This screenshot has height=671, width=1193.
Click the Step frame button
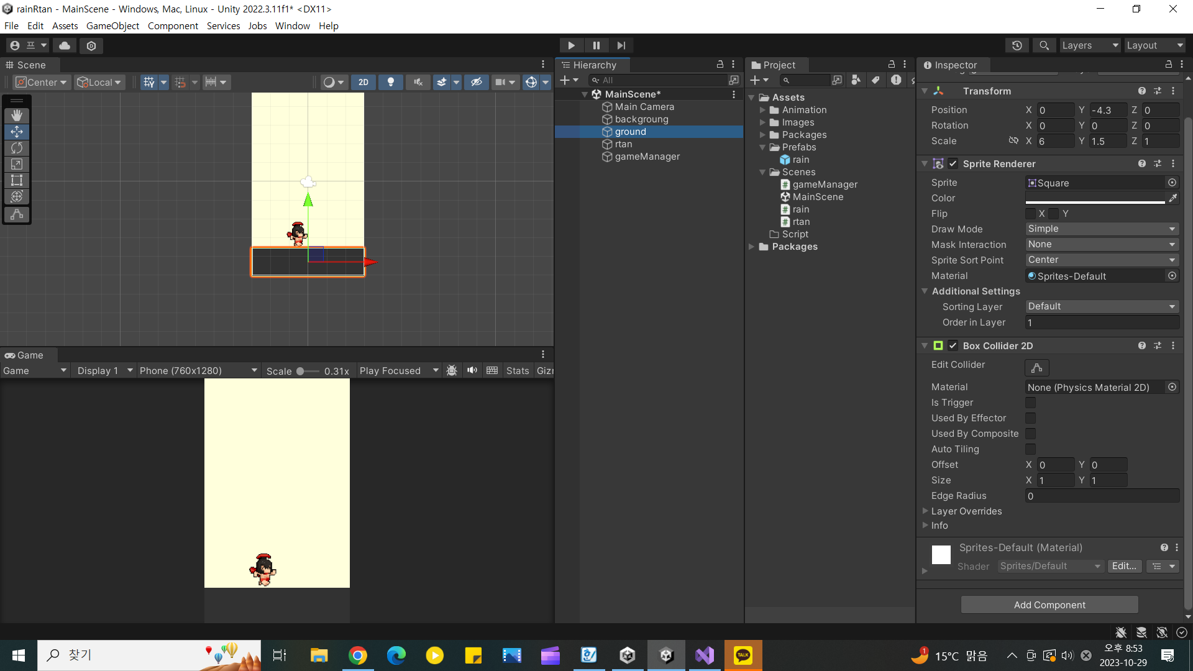coord(621,45)
